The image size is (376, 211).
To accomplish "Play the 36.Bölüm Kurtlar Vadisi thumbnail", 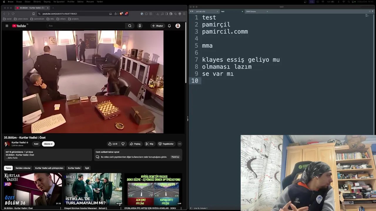I will coord(33,189).
